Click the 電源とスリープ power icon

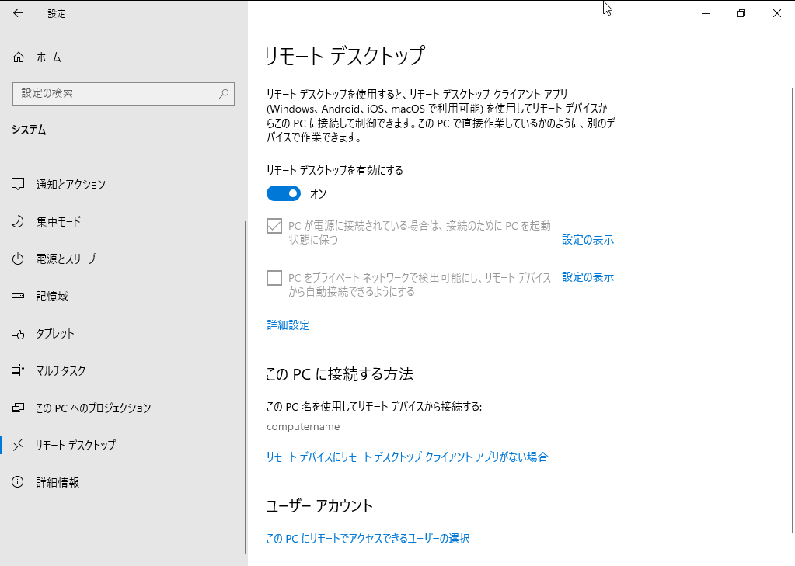[x=19, y=259]
